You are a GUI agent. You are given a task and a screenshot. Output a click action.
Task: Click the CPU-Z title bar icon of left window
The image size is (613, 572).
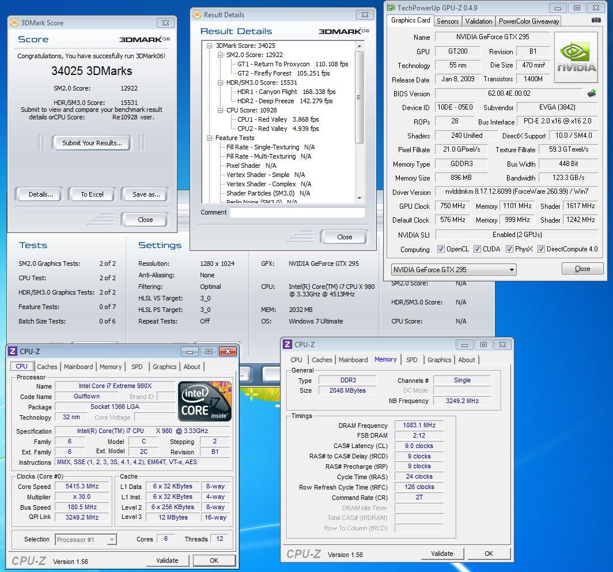13,351
